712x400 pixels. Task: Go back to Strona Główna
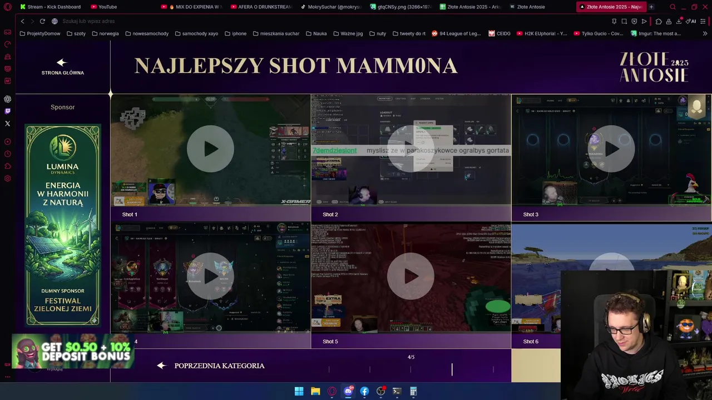pos(62,67)
